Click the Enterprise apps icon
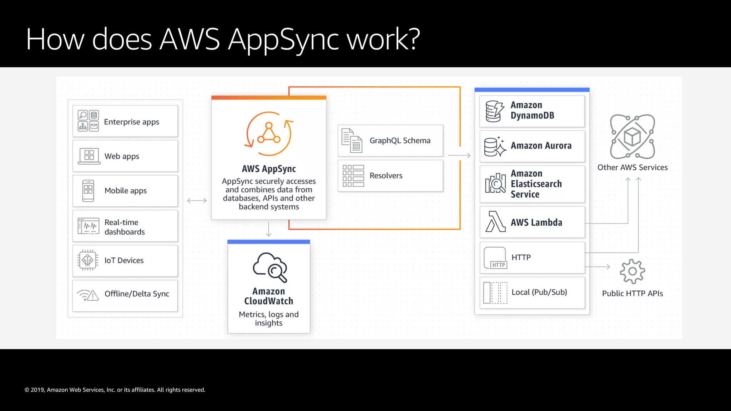731x411 pixels. 88,121
